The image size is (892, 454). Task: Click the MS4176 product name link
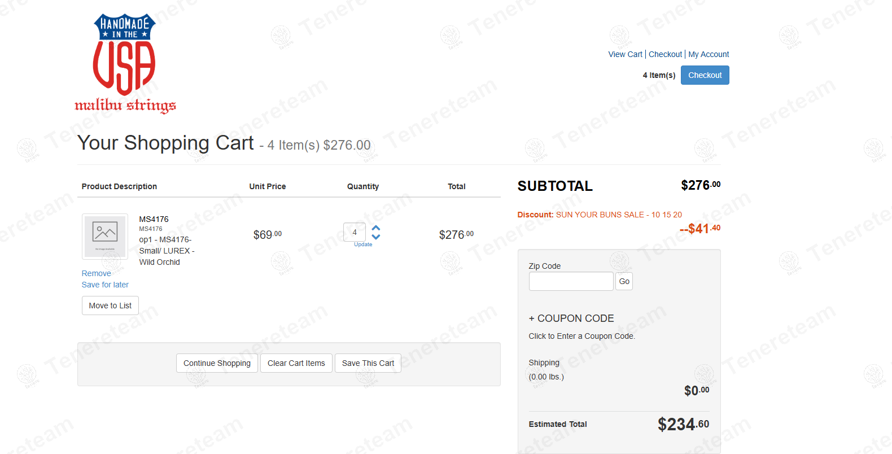coord(154,219)
